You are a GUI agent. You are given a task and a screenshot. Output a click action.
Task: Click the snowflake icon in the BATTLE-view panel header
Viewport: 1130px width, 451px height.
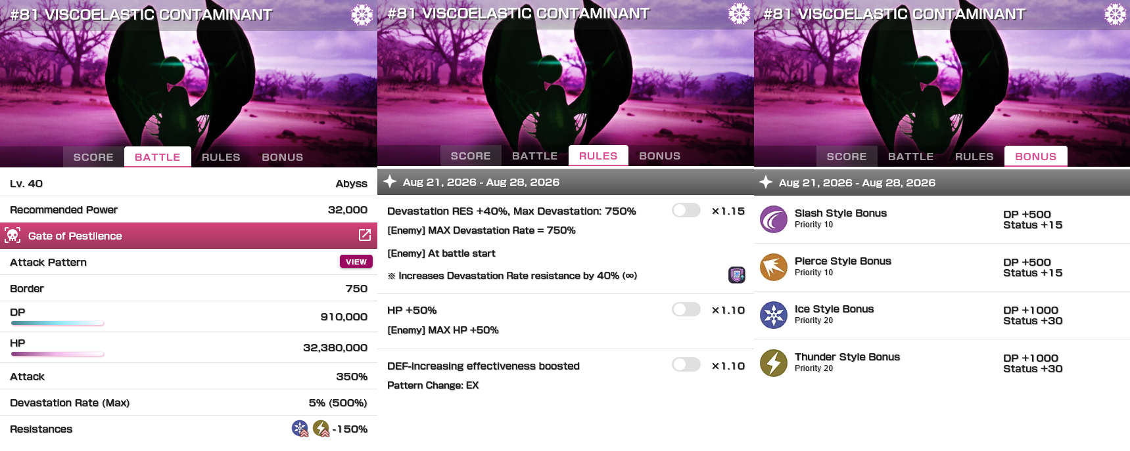click(362, 14)
